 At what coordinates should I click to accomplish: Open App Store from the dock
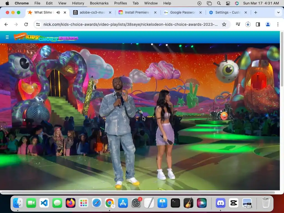click(123, 203)
